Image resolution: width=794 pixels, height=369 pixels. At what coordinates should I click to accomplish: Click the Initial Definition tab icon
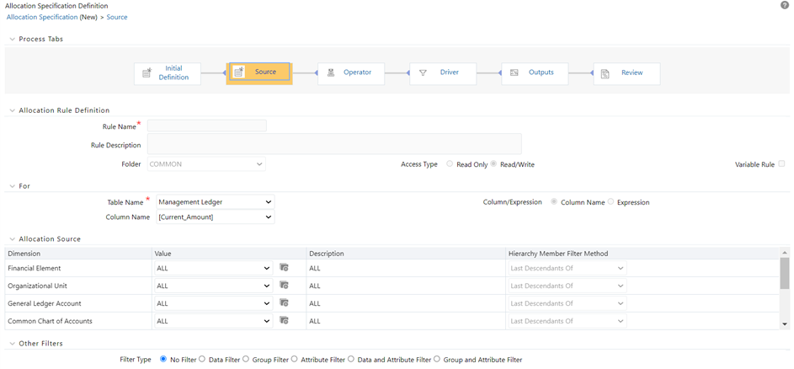click(147, 73)
